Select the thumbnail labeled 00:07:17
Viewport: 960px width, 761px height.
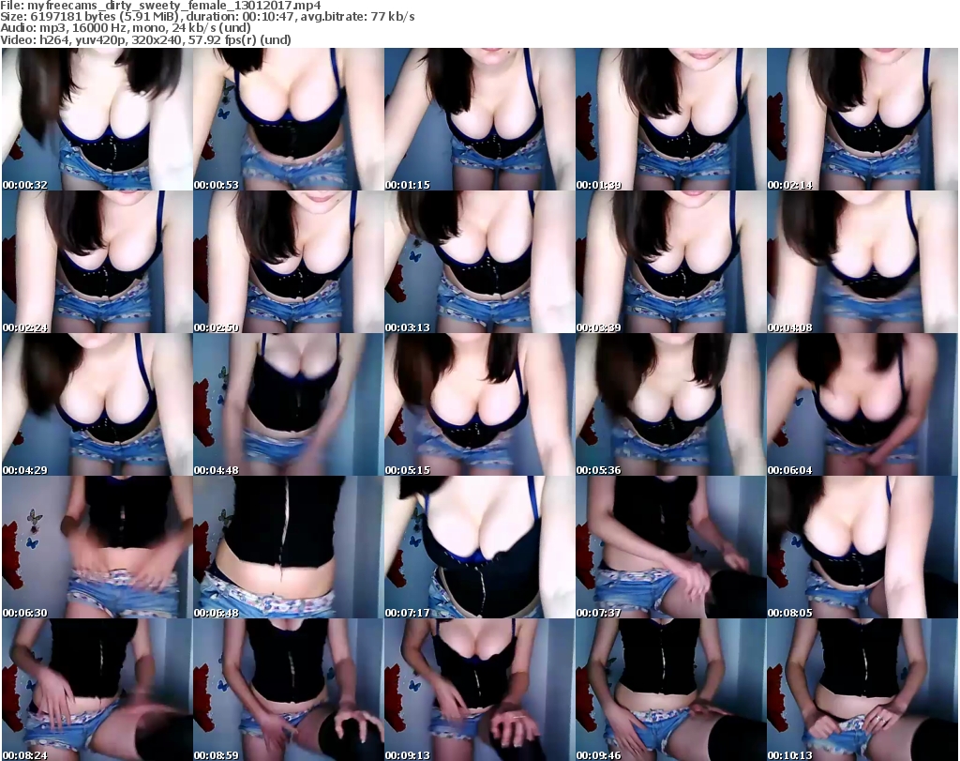tap(479, 548)
